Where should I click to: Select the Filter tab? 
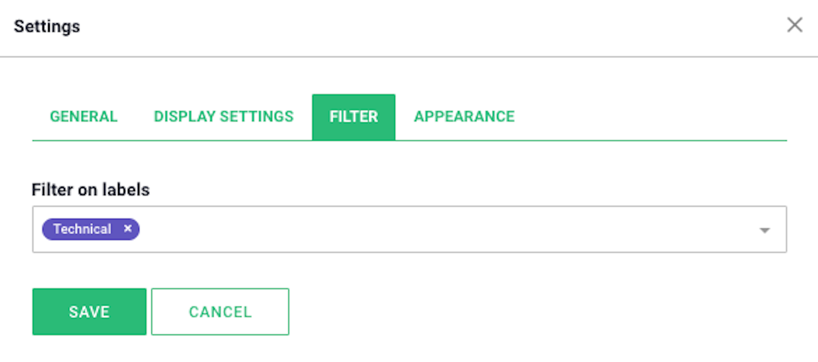coord(354,117)
